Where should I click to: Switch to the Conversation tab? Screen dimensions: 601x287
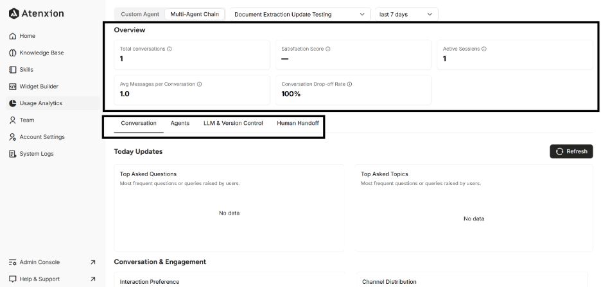tap(139, 123)
